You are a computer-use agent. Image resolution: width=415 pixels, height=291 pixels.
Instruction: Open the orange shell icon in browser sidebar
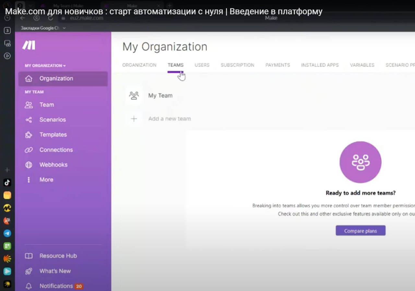(7, 259)
